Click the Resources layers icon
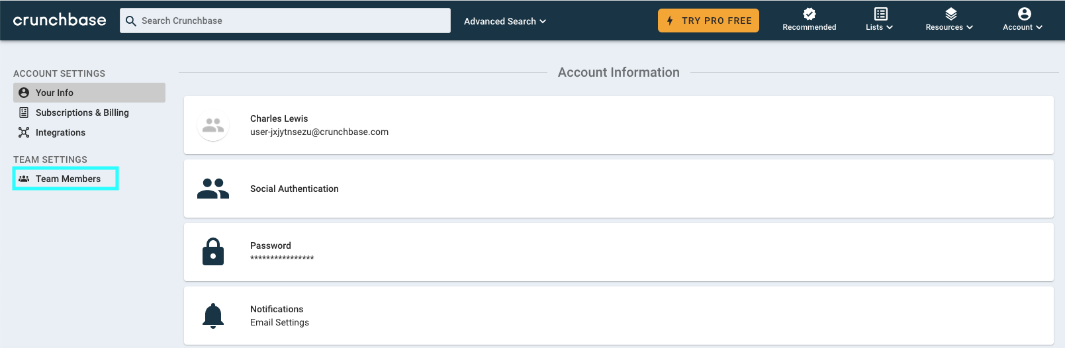Viewport: 1065px width, 348px height. [951, 14]
